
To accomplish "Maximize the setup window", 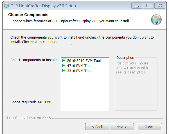I will pos(148,6).
